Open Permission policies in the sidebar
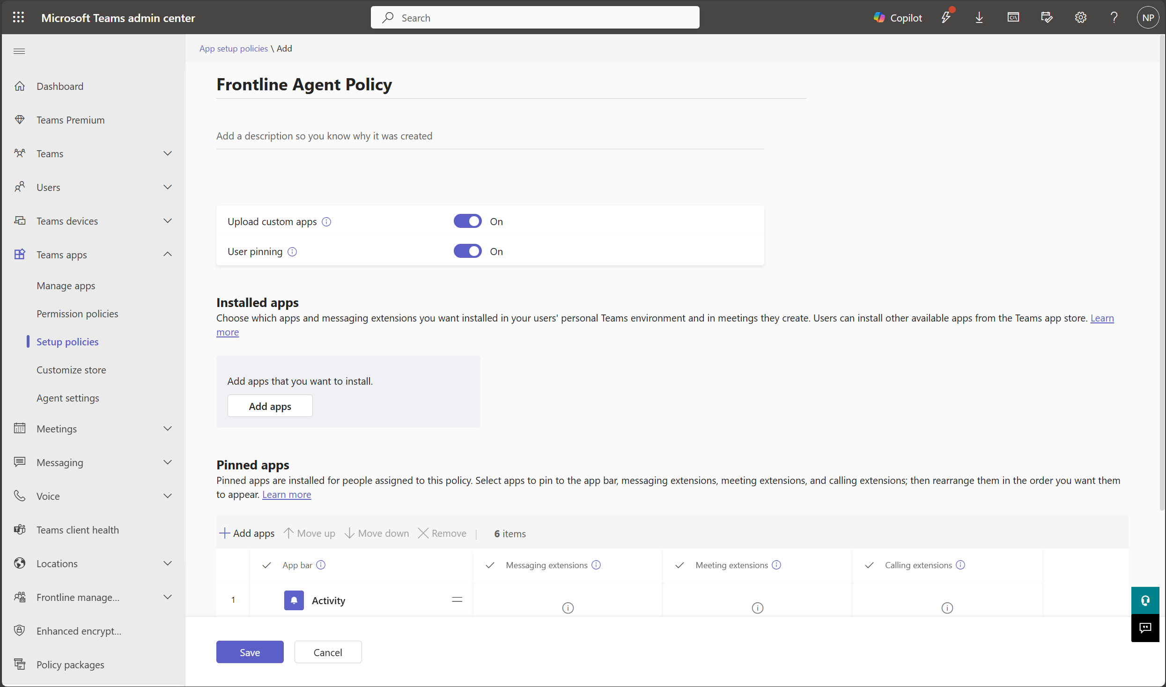The height and width of the screenshot is (687, 1166). [77, 314]
